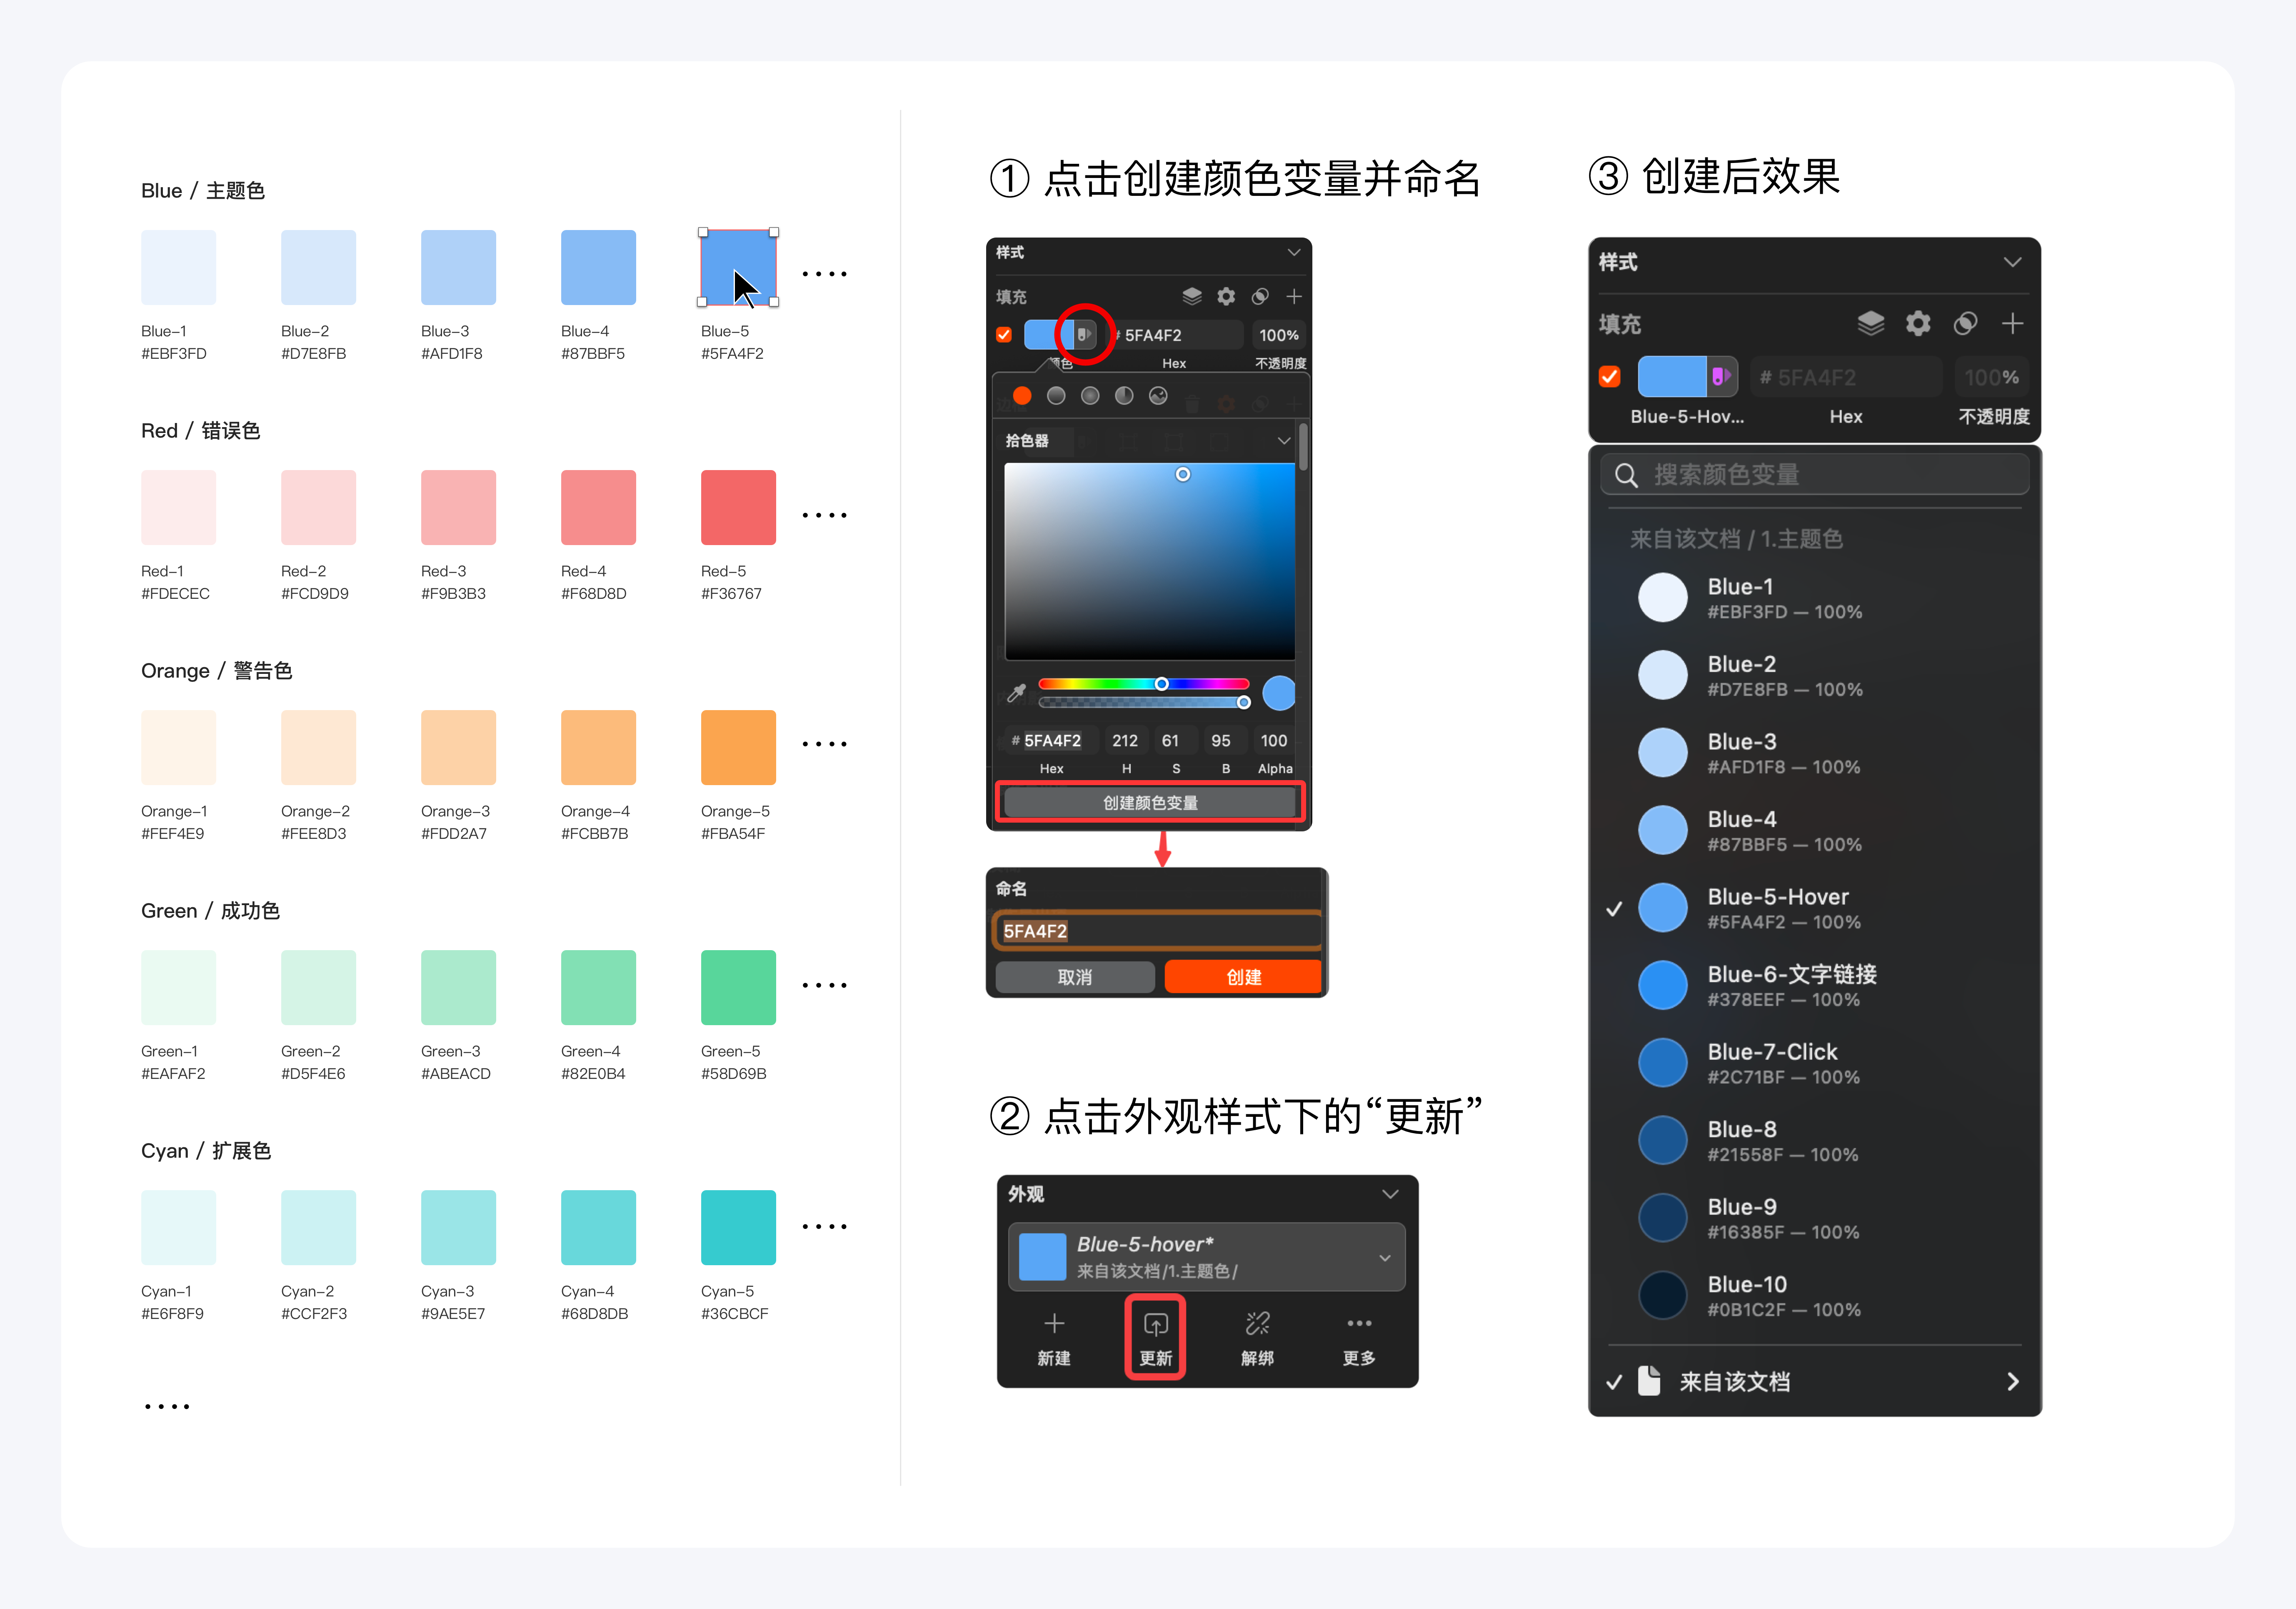The height and width of the screenshot is (1609, 2296).
Task: Select image fill type icon
Action: coord(1158,396)
